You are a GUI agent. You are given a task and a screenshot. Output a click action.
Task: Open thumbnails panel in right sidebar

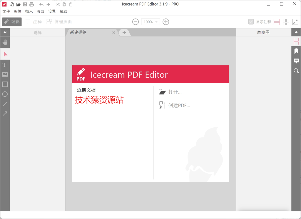[296, 41]
